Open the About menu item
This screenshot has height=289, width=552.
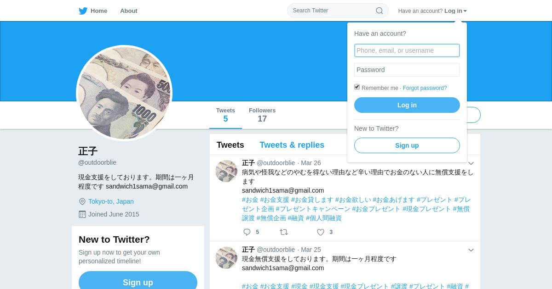129,11
